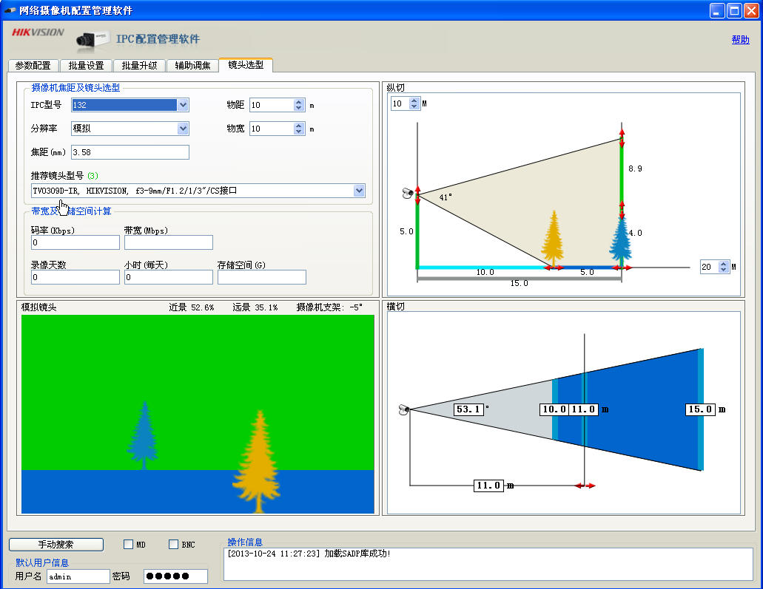Click the cyan 10.0 ground bar in the 纵切 diagram
The width and height of the screenshot is (763, 589).
[484, 268]
